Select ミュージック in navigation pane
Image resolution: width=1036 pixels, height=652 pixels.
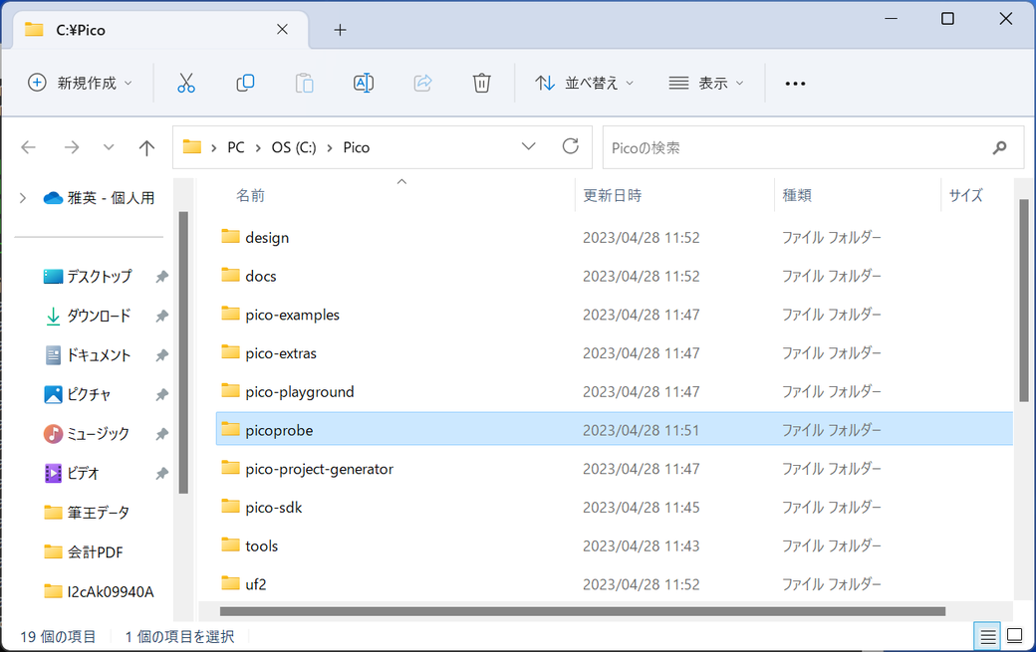coord(98,434)
